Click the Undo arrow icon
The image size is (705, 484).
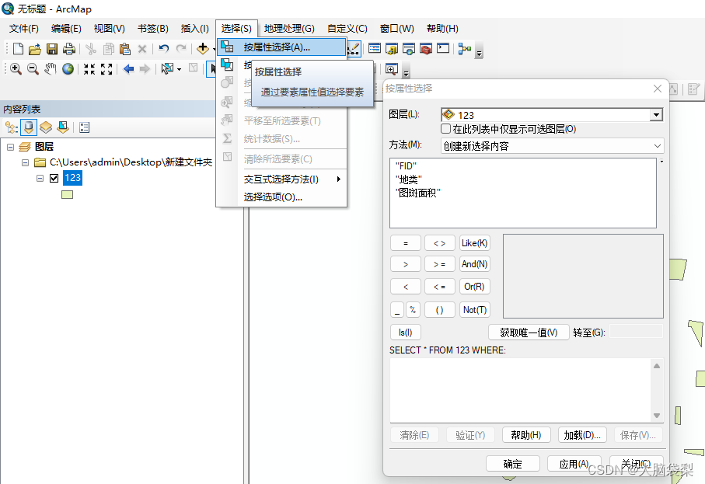164,48
